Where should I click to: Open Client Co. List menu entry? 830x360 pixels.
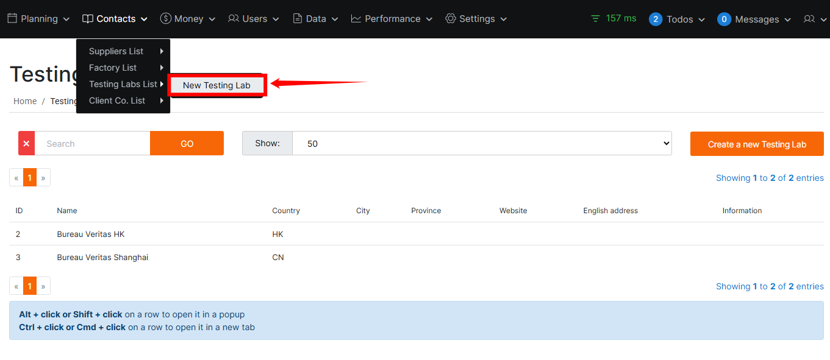[x=117, y=101]
